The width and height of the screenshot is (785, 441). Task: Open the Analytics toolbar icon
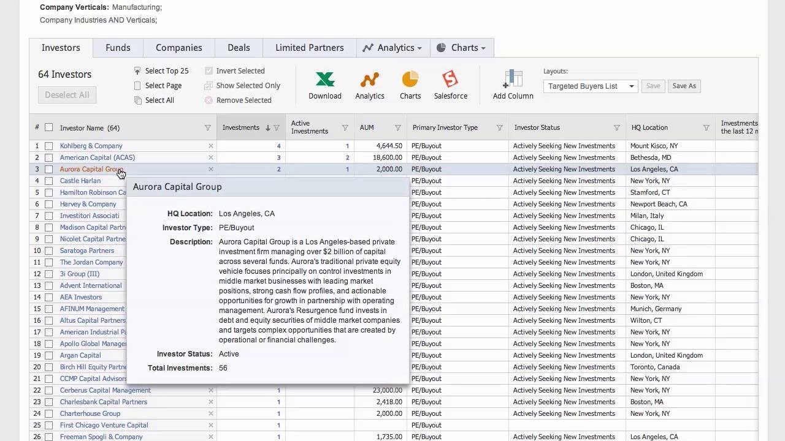click(x=370, y=85)
